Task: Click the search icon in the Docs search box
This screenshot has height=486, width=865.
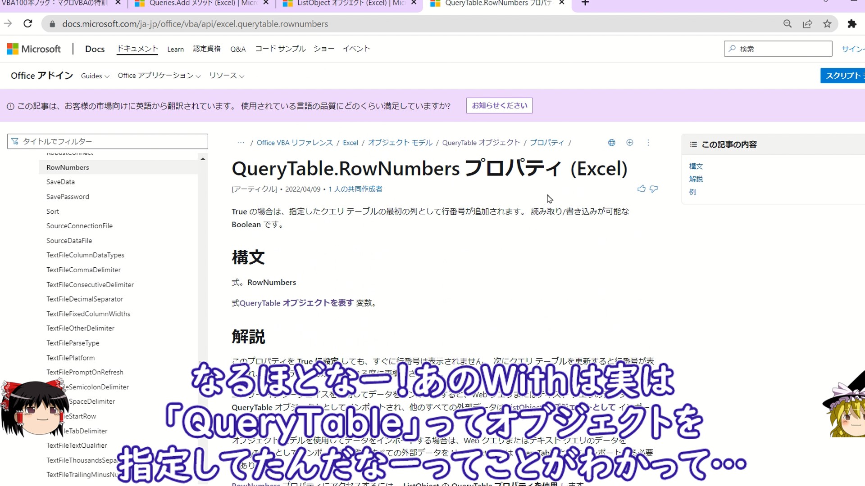Action: click(732, 49)
